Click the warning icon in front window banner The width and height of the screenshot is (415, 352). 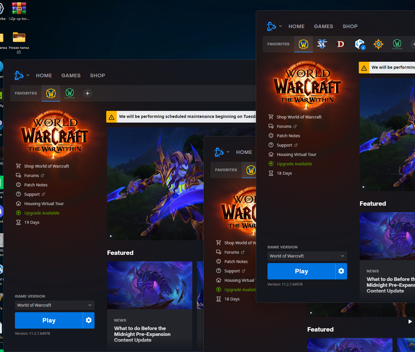364,68
